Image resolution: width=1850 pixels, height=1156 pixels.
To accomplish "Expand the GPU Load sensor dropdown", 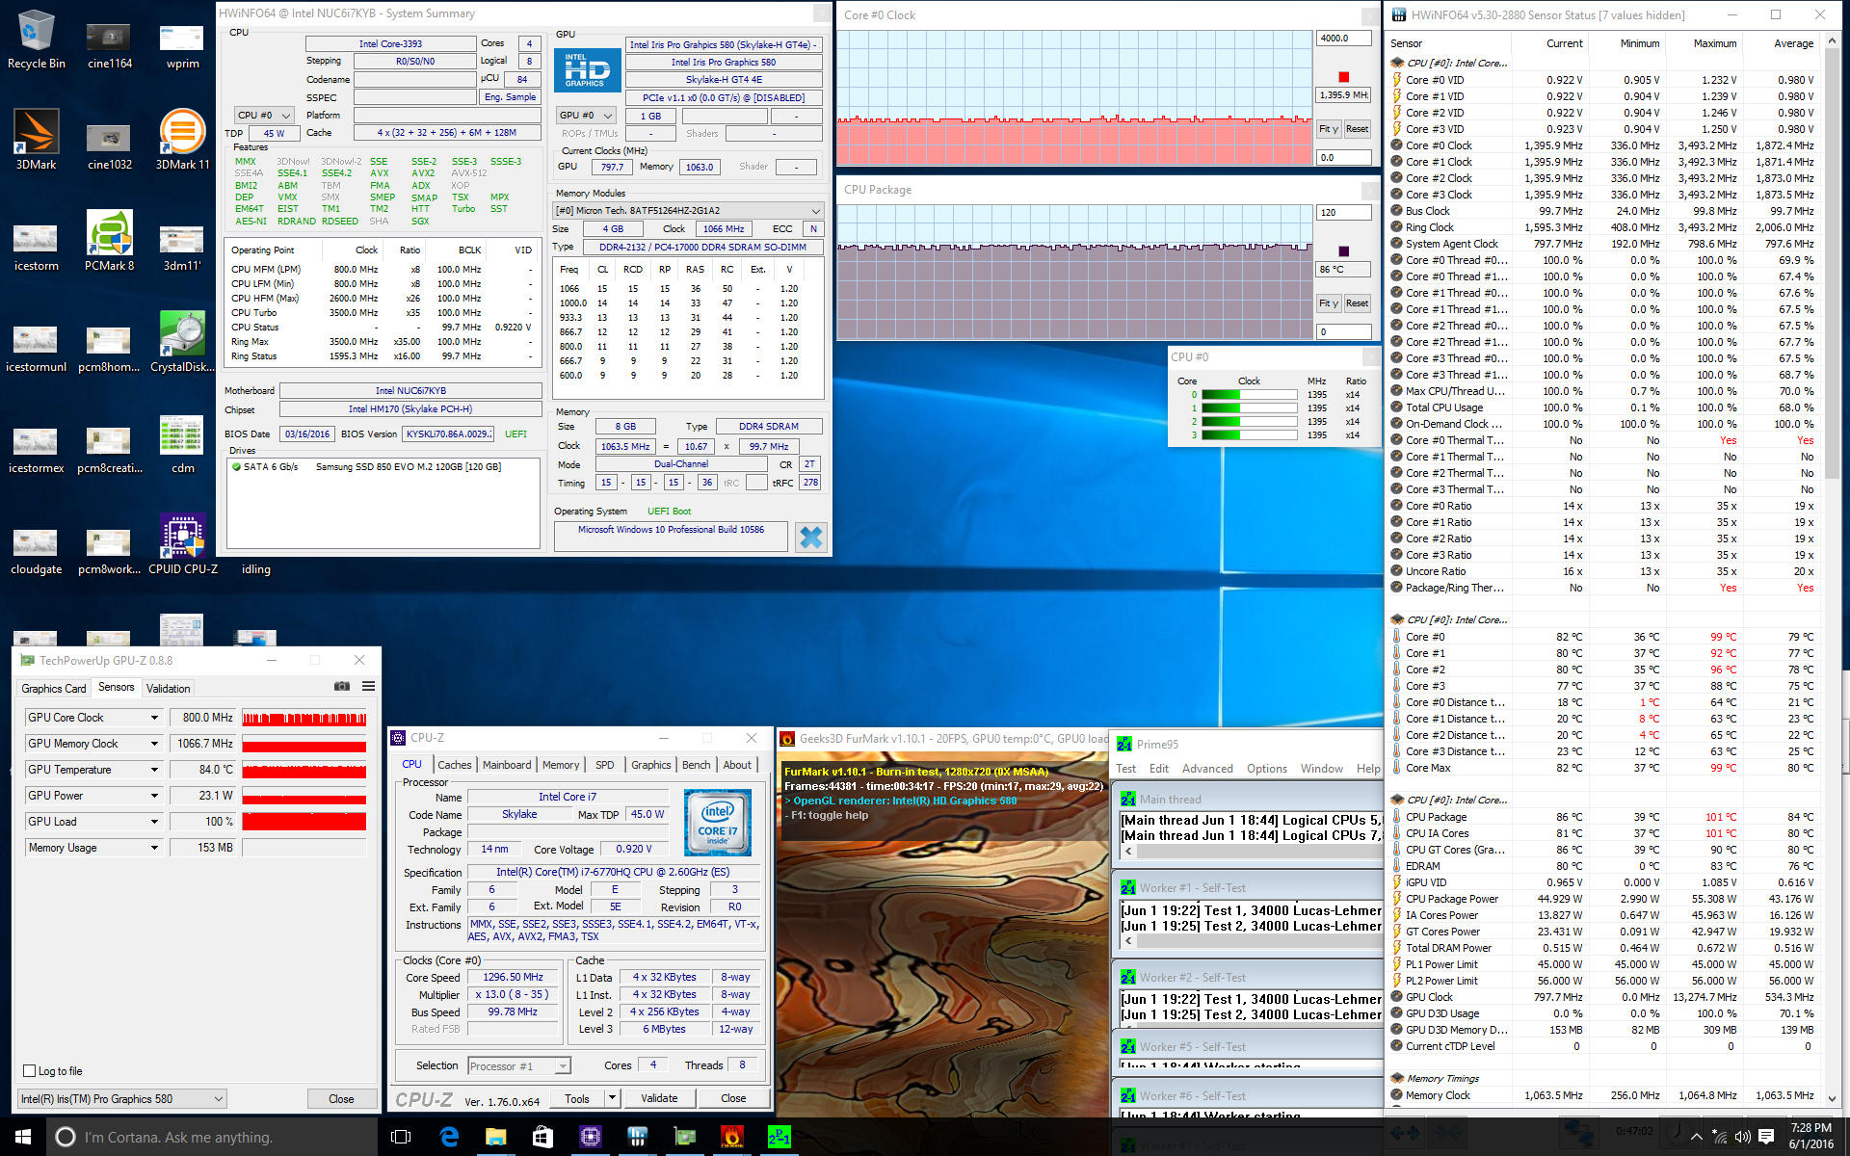I will 154,822.
